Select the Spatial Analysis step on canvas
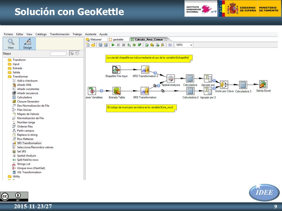Viewport: 282px width, 211px height. point(171,79)
